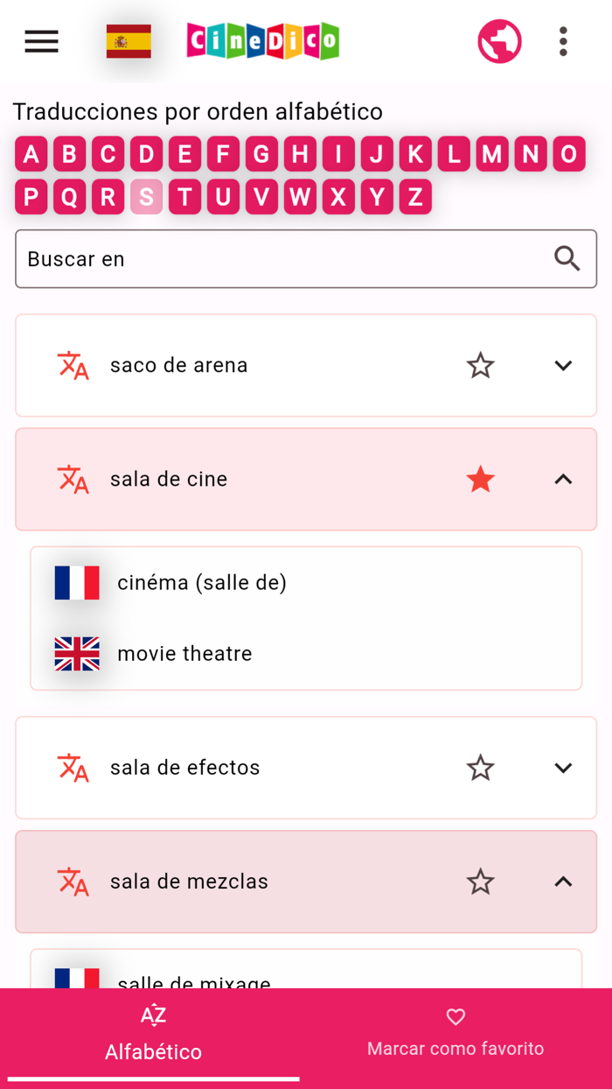This screenshot has width=612, height=1089.
Task: Click the globe language icon
Action: coord(499,41)
